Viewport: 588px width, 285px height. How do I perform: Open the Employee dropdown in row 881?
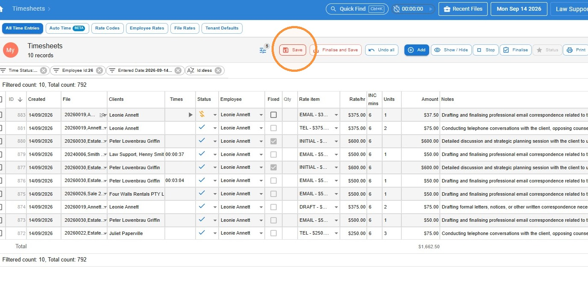(261, 128)
